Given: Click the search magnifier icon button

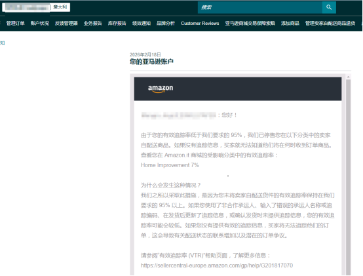Looking at the screenshot, I should 329,7.
